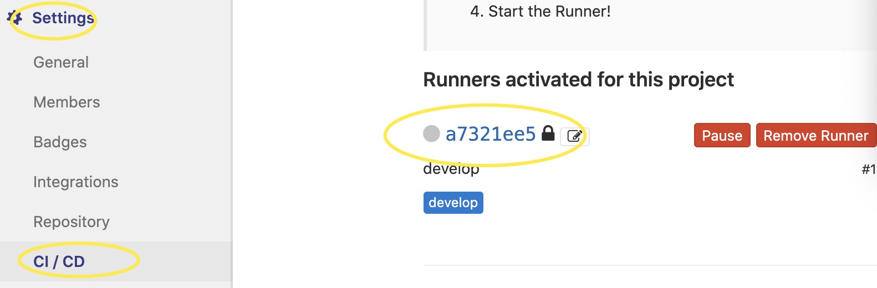Open the Settings section in sidebar

(63, 18)
